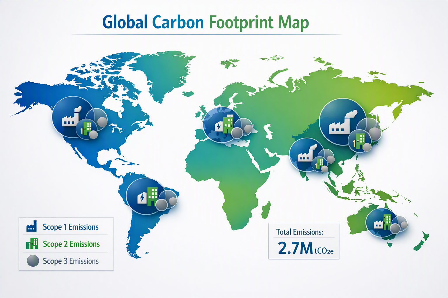The width and height of the screenshot is (448, 298).
Task: Click the "Total Emissions:" label
Action: point(300,232)
